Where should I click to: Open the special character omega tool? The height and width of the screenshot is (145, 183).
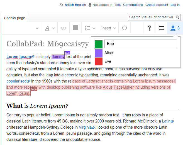point(125,28)
